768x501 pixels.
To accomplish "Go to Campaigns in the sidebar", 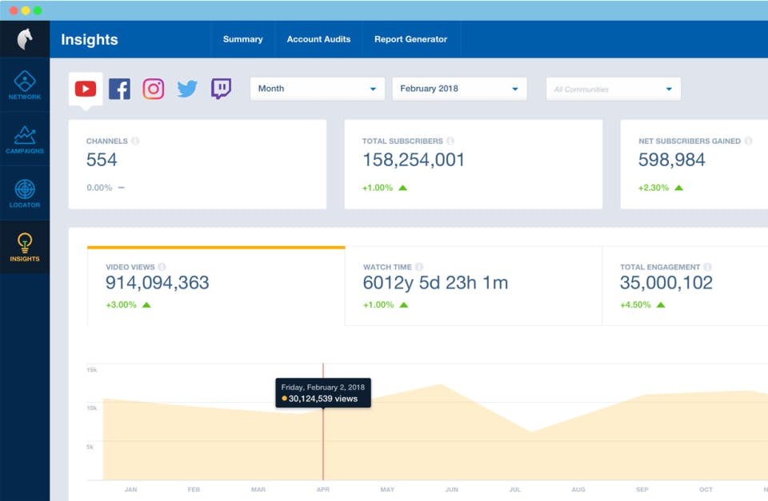I will tap(25, 140).
